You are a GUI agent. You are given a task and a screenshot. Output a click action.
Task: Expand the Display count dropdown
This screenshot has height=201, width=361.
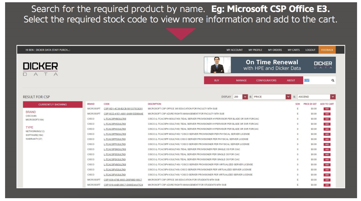245,97
